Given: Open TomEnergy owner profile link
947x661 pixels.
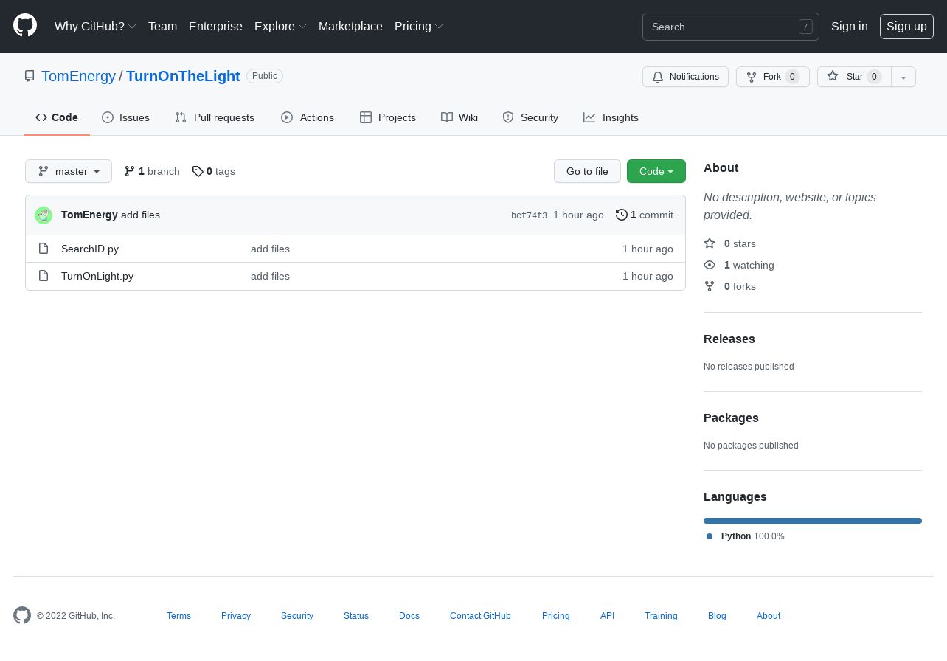Looking at the screenshot, I should click(x=78, y=76).
